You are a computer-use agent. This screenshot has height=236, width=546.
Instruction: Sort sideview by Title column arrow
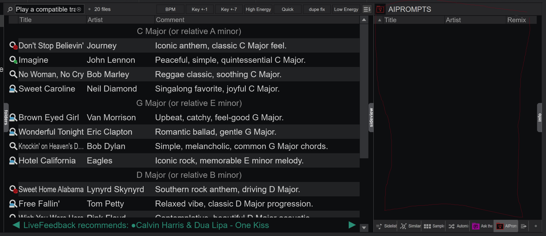pyautogui.click(x=379, y=20)
